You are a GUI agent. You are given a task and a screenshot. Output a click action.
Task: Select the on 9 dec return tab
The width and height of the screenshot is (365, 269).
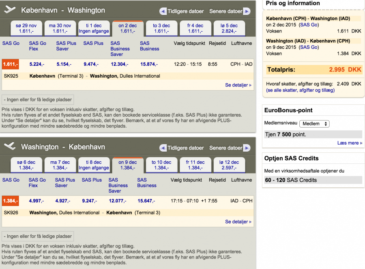(128, 165)
